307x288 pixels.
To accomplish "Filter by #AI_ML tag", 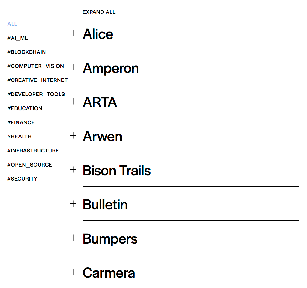I will tap(18, 38).
